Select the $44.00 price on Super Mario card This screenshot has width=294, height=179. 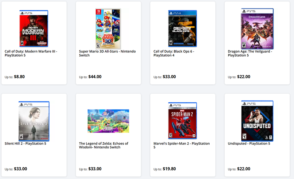[x=95, y=77]
